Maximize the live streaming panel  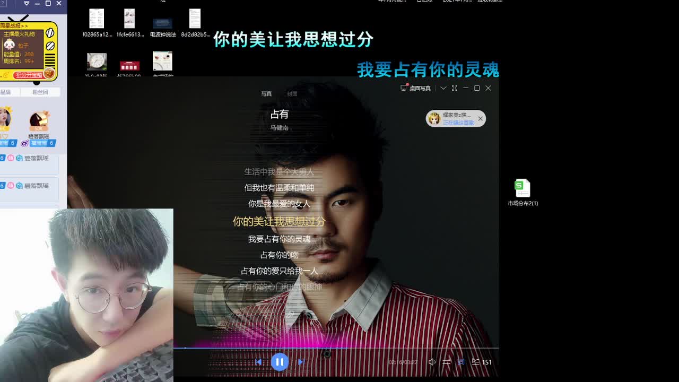(x=48, y=4)
